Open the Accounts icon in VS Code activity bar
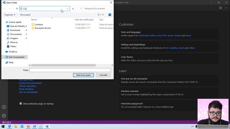This screenshot has height=129, width=230. pyautogui.click(x=4, y=107)
